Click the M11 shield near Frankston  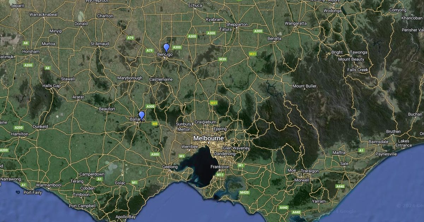220,174
